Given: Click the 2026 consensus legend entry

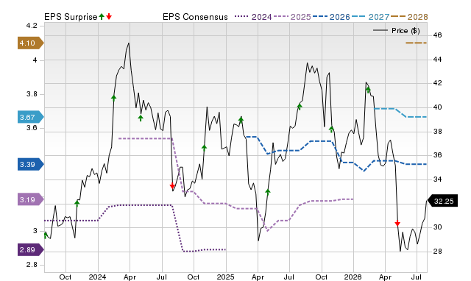Looking at the screenshot, I should pyautogui.click(x=331, y=17).
